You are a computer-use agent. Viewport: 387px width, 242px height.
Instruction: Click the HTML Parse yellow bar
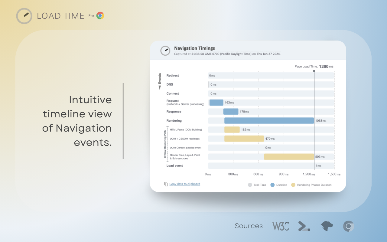pos(232,129)
